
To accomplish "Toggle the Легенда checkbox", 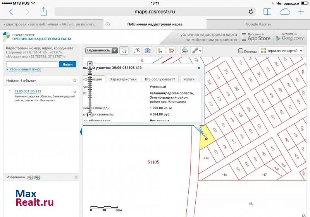I will click(241, 51).
